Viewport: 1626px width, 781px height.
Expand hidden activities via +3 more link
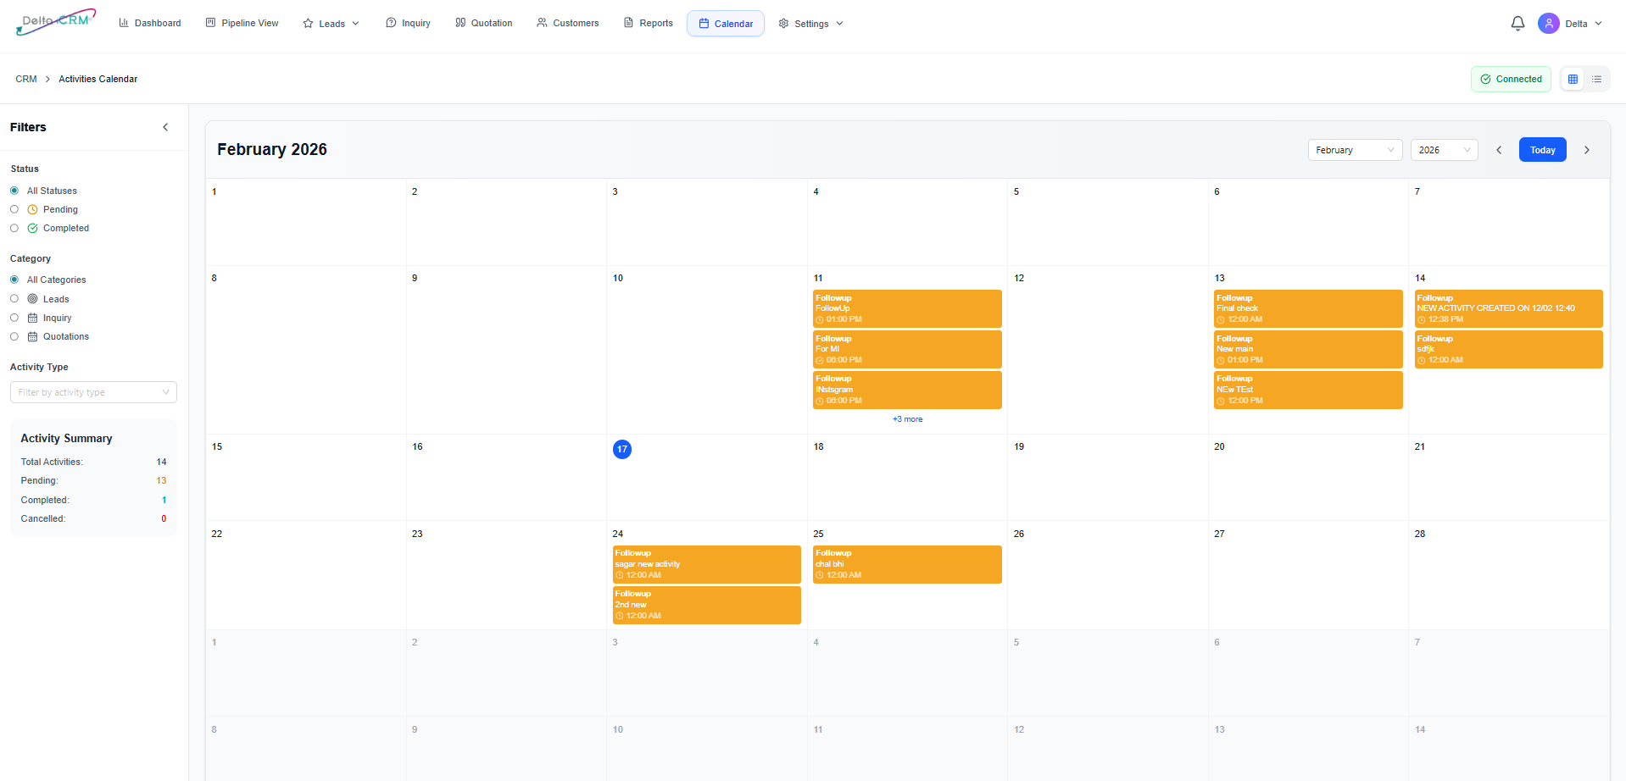click(907, 418)
